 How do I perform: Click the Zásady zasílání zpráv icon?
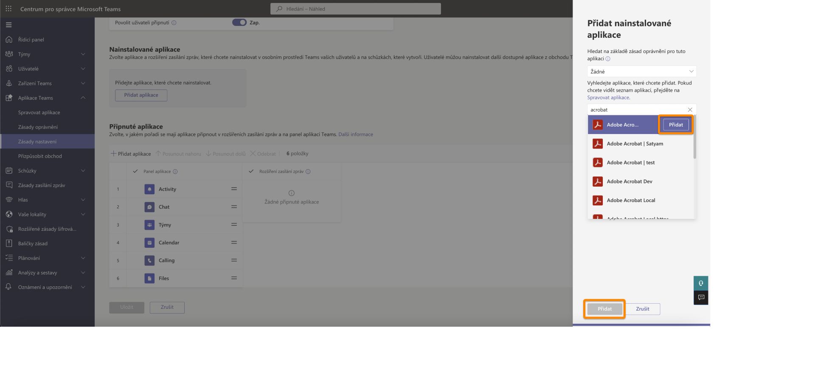coord(9,185)
